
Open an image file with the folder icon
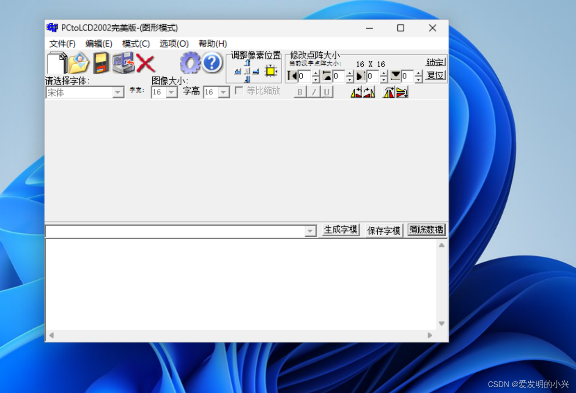pos(79,63)
